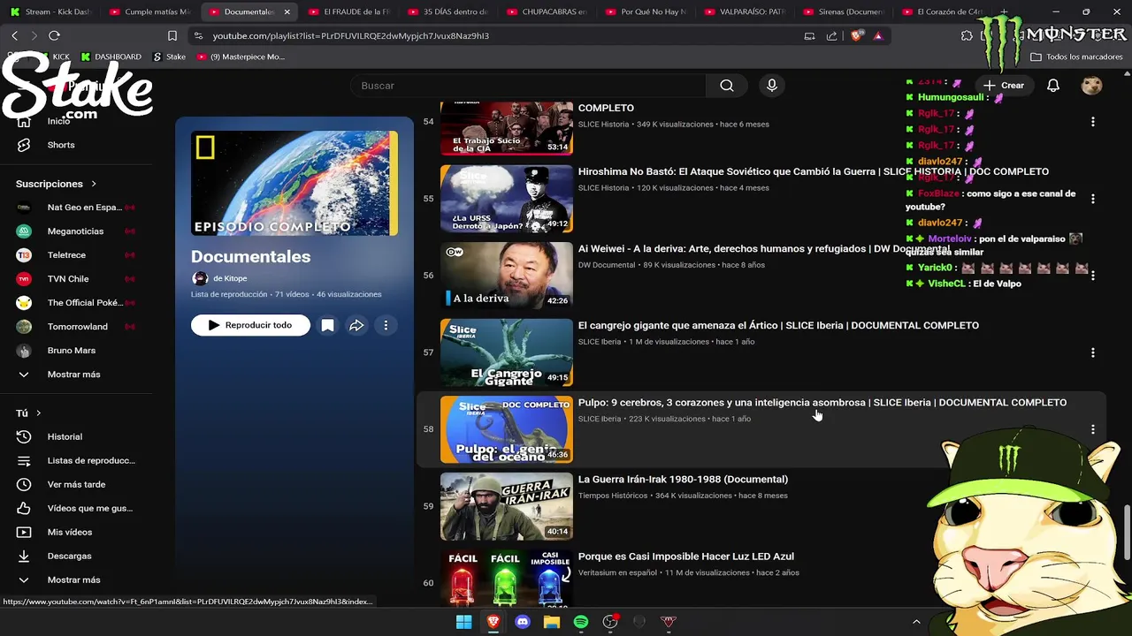Open the playlist cover Episodio Completo thumbnail

tap(294, 184)
